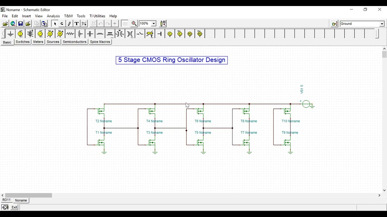Image resolution: width=387 pixels, height=217 pixels.
Task: Pick the first yellow IC source icon
Action: (170, 34)
